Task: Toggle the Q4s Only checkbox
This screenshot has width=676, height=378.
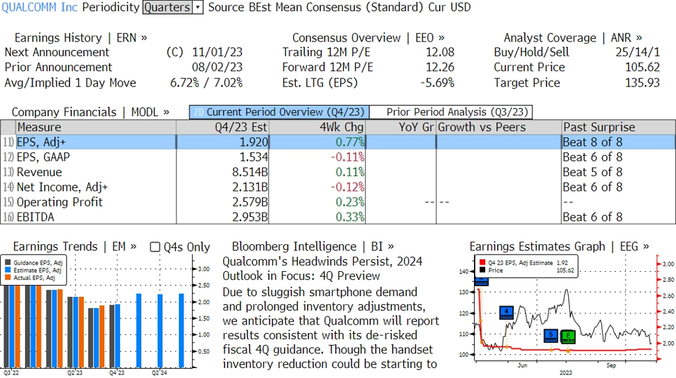Action: tap(154, 247)
